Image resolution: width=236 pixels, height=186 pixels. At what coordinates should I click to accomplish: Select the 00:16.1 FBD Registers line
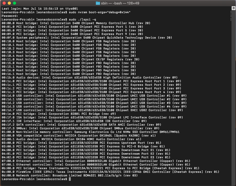click(x=69, y=74)
